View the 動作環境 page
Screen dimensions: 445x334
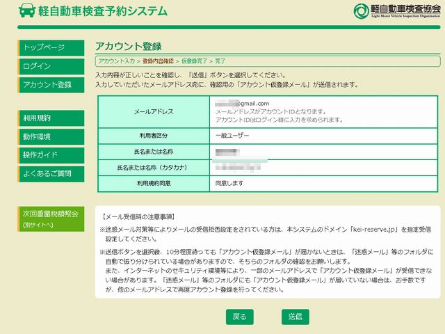(51, 136)
